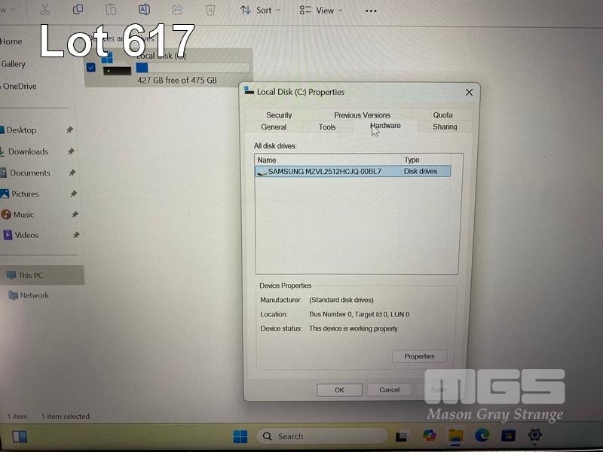Viewport: 603px width, 452px height.
Task: Close the Local Disk Properties dialog
Action: [469, 92]
